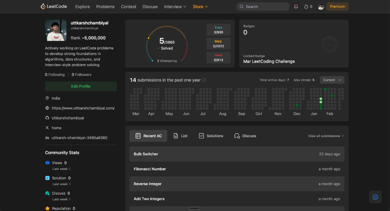Image resolution: width=390 pixels, height=211 pixels.
Task: Click the '3 Attempting' label
Action: coord(167,61)
